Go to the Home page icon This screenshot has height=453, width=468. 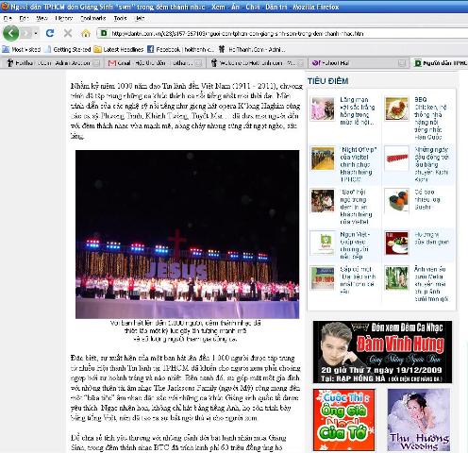pos(86,33)
